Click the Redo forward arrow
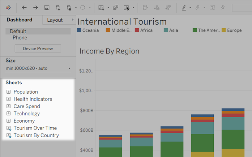 click(35, 8)
